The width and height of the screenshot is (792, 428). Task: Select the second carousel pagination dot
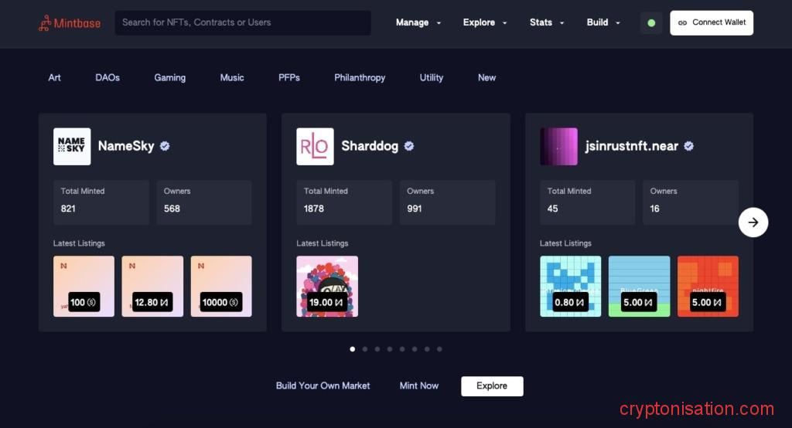click(x=365, y=349)
